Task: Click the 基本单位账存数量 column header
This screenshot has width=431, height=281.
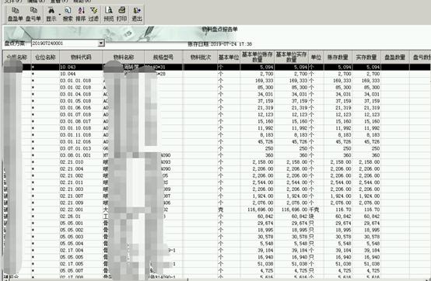Action: pyautogui.click(x=258, y=57)
